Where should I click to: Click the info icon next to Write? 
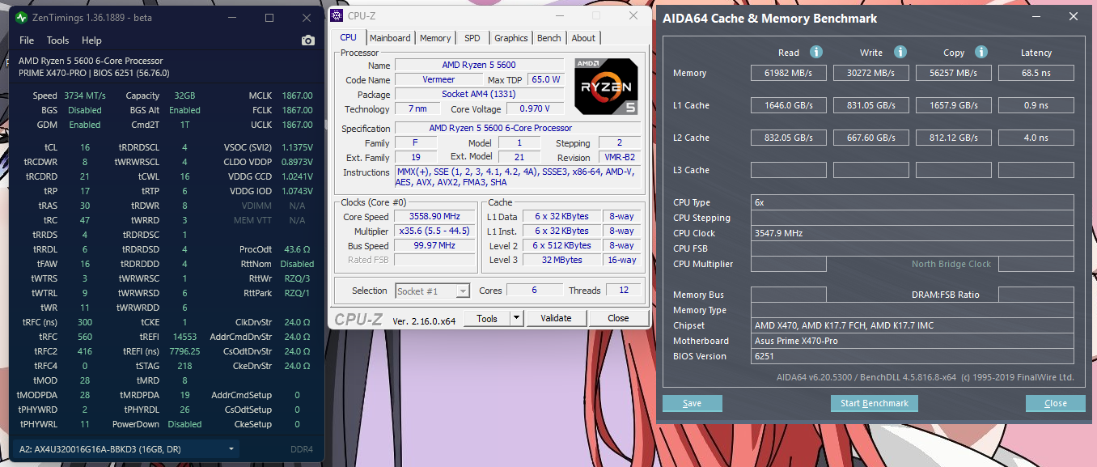click(x=900, y=52)
